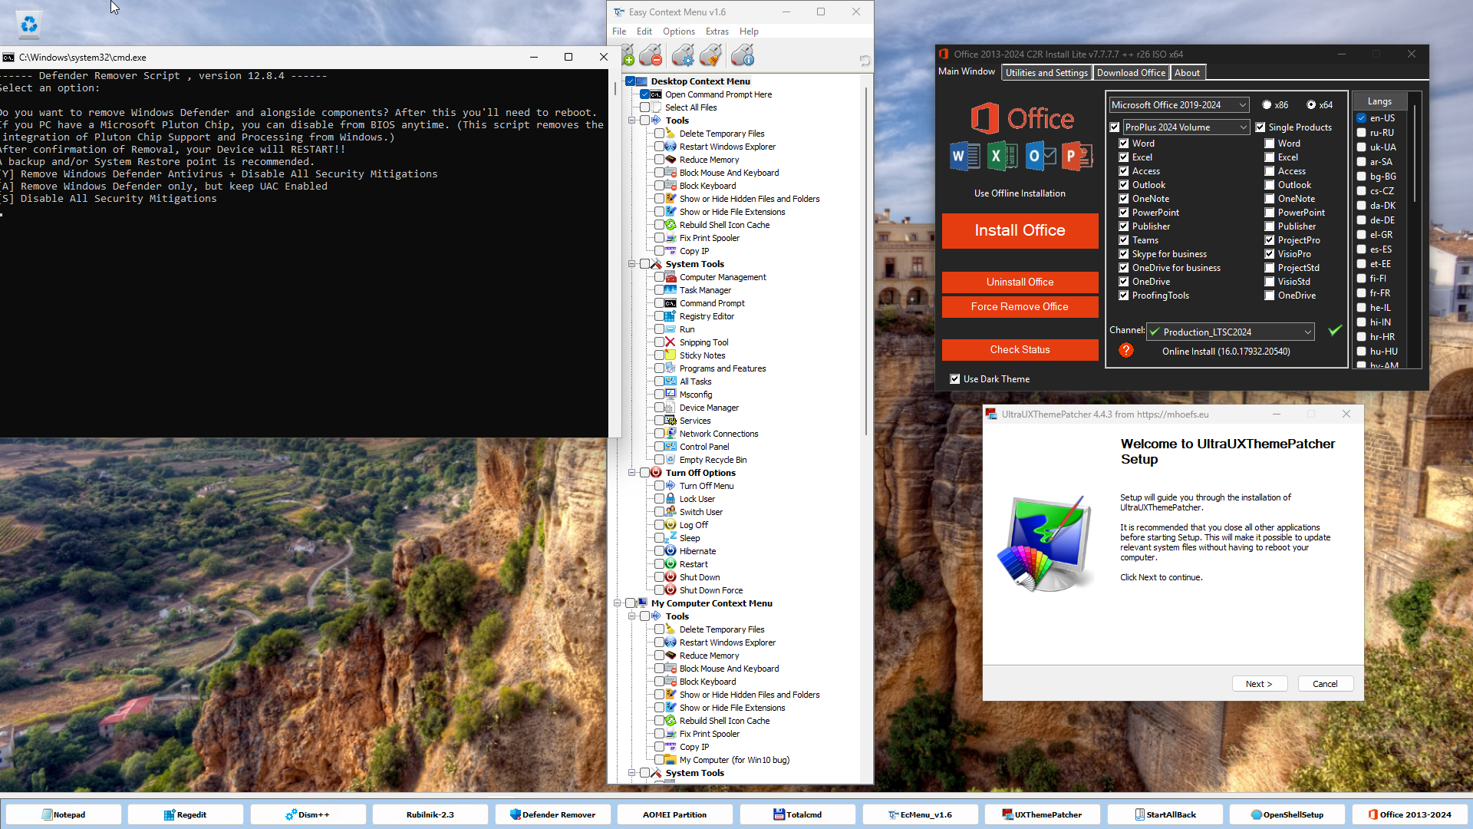
Task: Open Regedit from the taskbar
Action: coord(185,814)
